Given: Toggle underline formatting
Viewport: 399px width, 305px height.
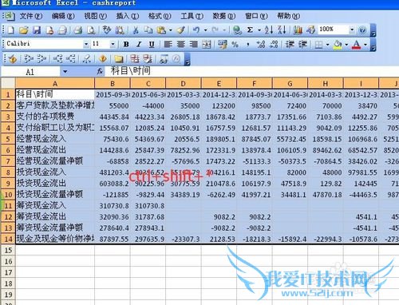Looking at the screenshot, I should 152,44.
